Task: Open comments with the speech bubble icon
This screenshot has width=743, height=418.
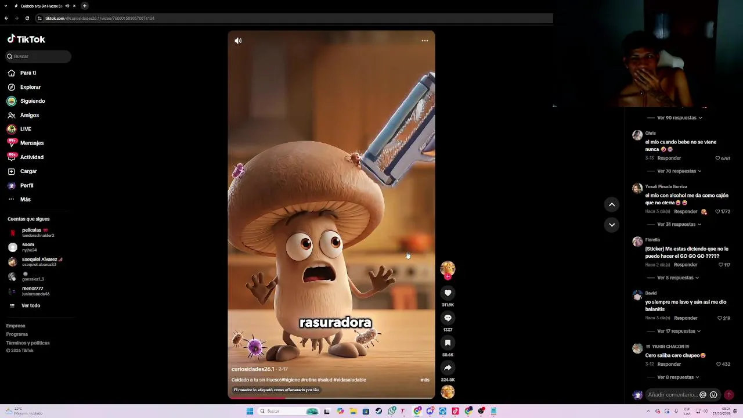Action: [448, 318]
